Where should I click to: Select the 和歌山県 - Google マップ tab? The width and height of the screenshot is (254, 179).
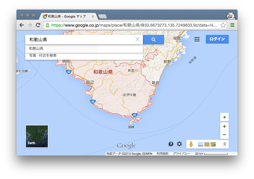pos(68,16)
